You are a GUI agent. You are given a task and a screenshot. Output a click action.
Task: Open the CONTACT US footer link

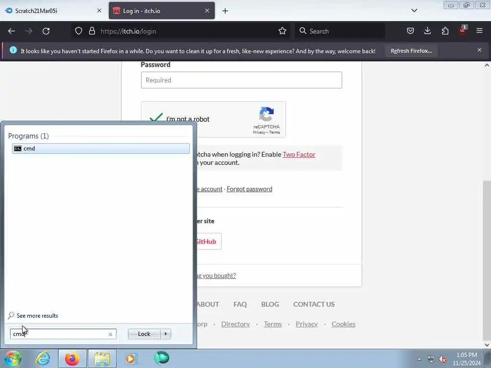tap(314, 304)
